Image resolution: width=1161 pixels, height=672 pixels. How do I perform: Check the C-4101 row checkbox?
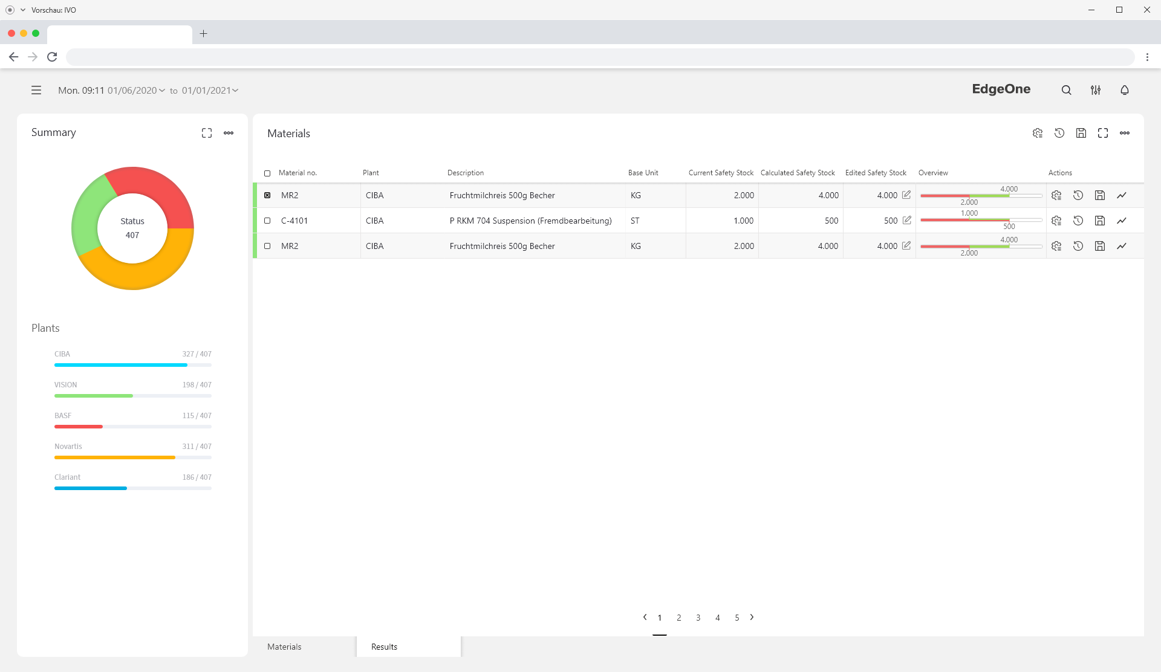267,221
